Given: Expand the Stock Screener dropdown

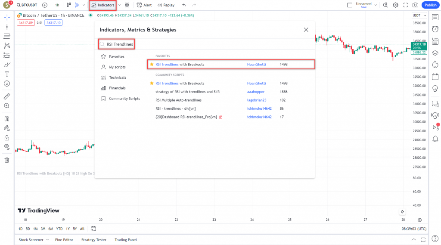Looking at the screenshot, I should [47, 240].
